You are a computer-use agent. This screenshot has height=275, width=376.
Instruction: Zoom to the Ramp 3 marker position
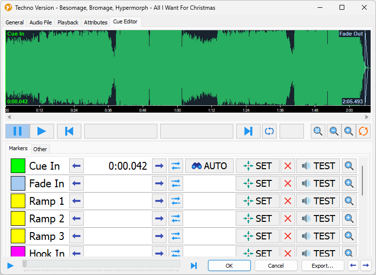click(x=349, y=236)
